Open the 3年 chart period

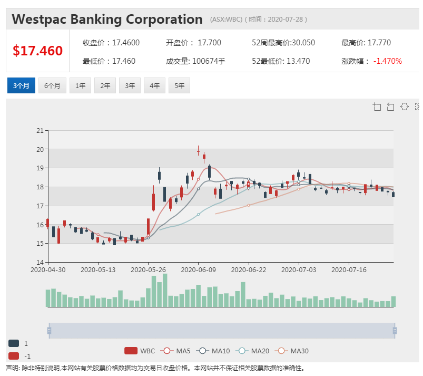click(x=130, y=85)
